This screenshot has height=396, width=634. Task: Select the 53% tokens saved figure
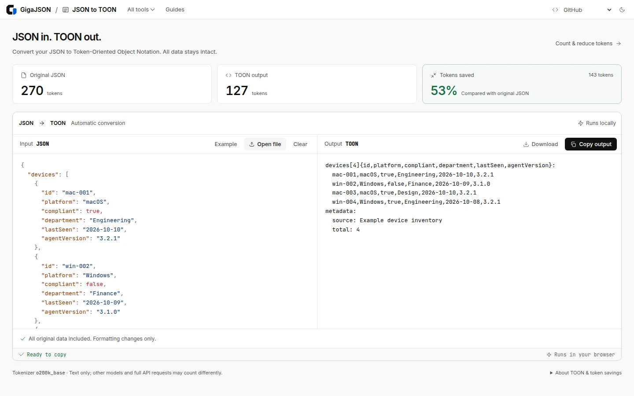(444, 91)
